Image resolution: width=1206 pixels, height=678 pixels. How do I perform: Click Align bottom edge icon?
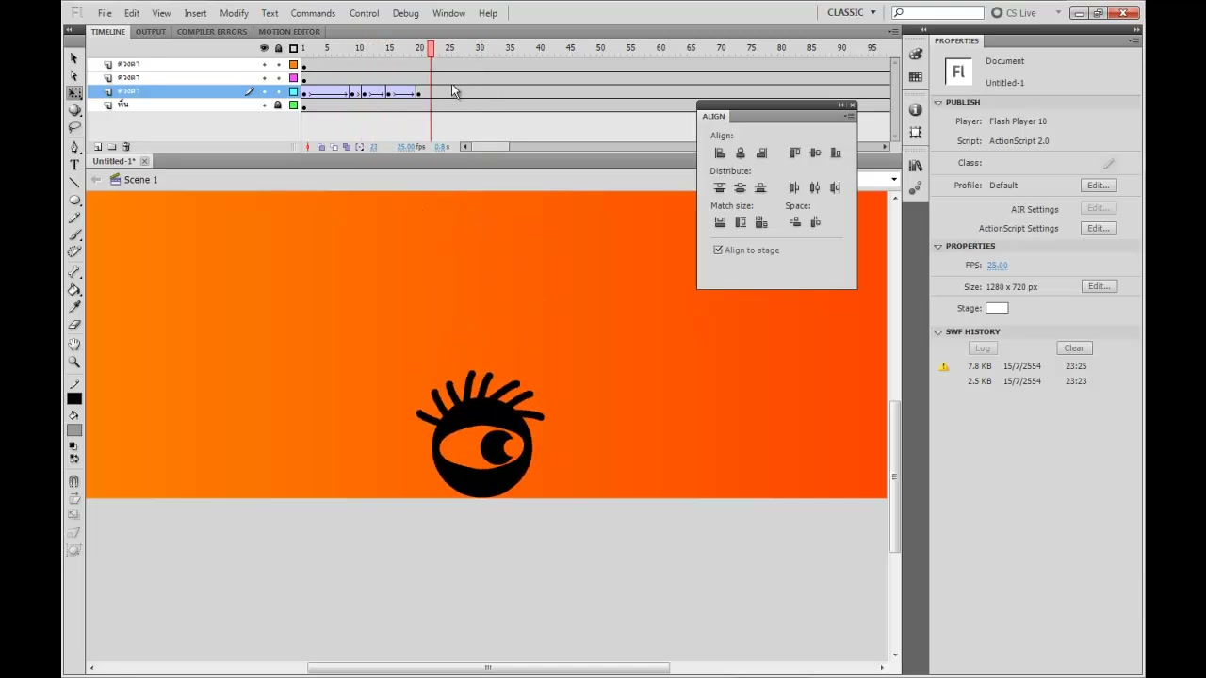pyautogui.click(x=836, y=153)
